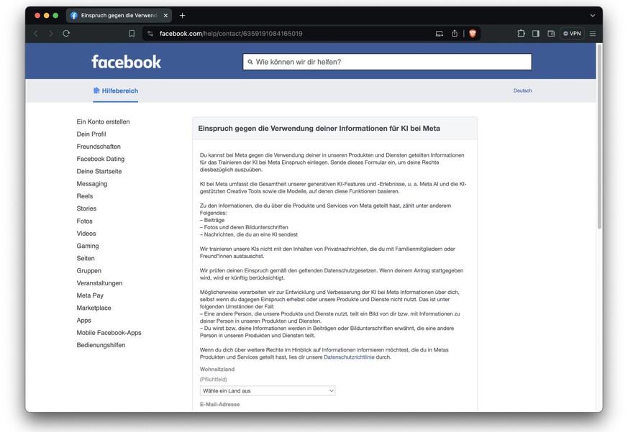This screenshot has height=432, width=628.
Task: Open 'Meta Pay' help topic
Action: coord(90,295)
